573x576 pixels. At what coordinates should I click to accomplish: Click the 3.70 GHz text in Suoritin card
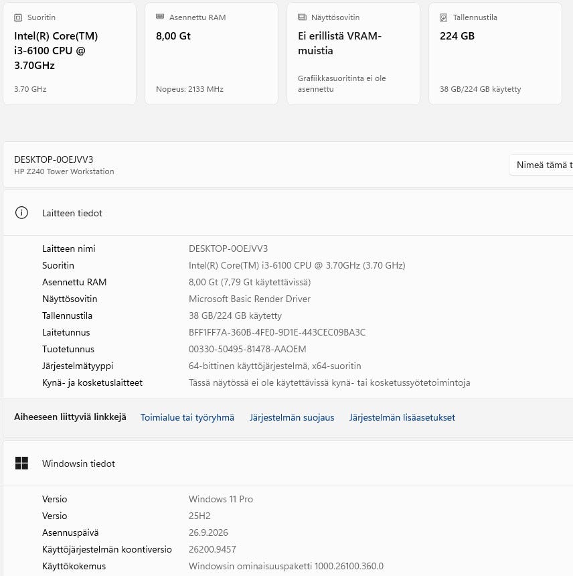pos(30,89)
